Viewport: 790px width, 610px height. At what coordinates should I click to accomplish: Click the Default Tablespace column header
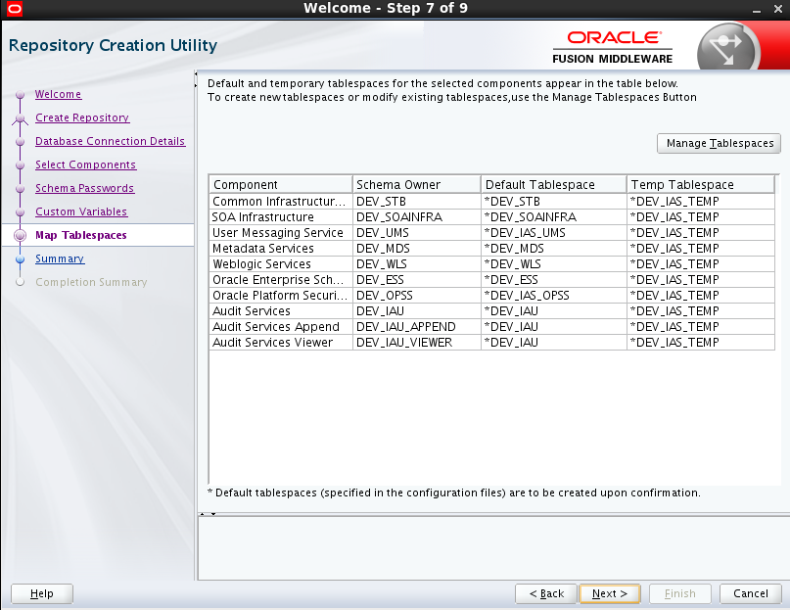(x=554, y=184)
